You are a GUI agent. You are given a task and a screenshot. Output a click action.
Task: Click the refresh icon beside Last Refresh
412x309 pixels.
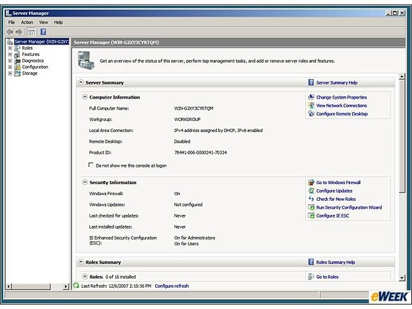(76, 286)
